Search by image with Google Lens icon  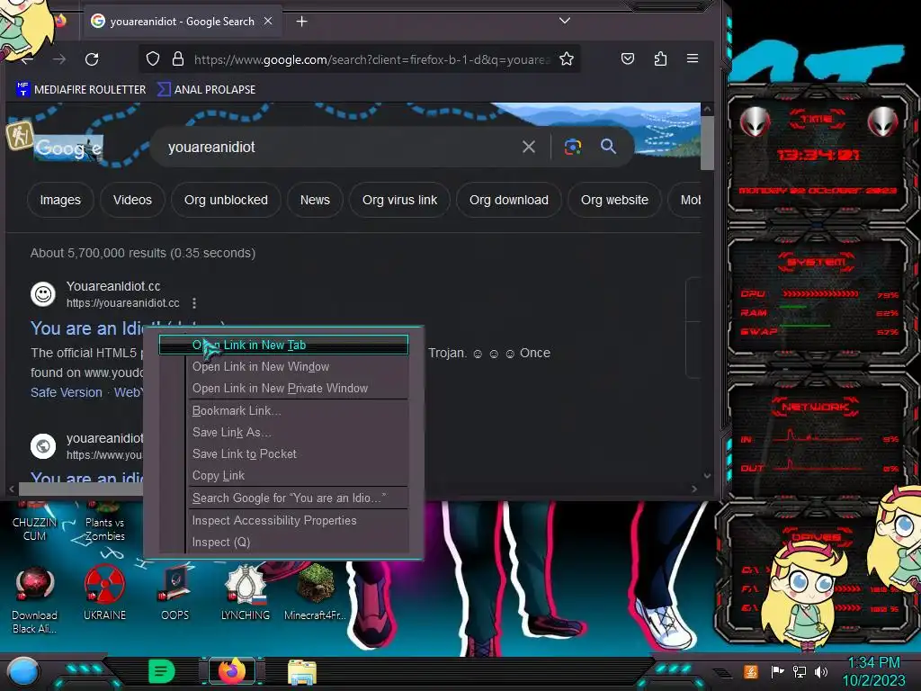point(573,147)
